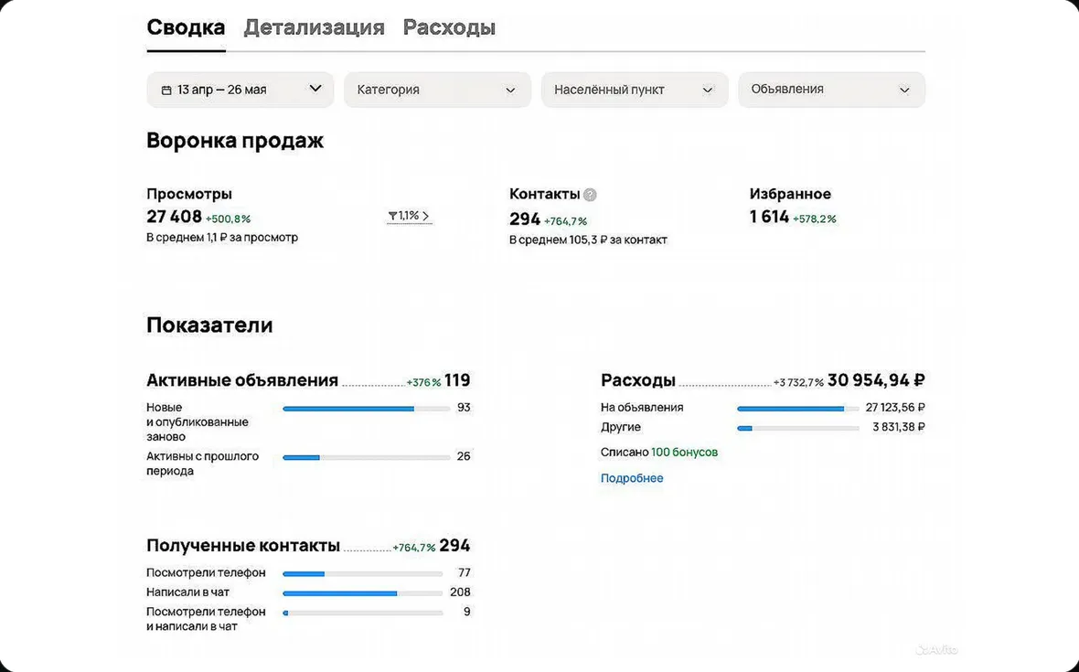Screen dimensions: 1079x672
Task: Click the Посмотрели телефон и написали в чат bar
Action: tap(363, 613)
